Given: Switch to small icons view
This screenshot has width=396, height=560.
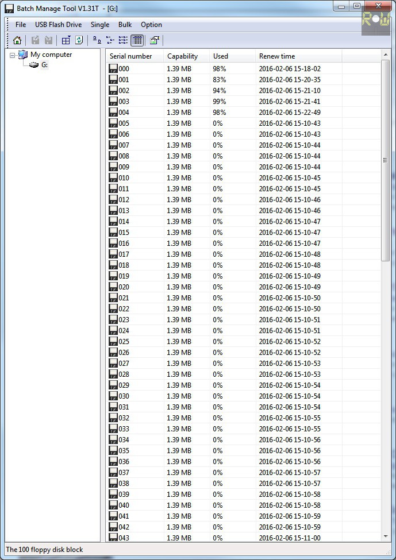Looking at the screenshot, I should coord(110,40).
